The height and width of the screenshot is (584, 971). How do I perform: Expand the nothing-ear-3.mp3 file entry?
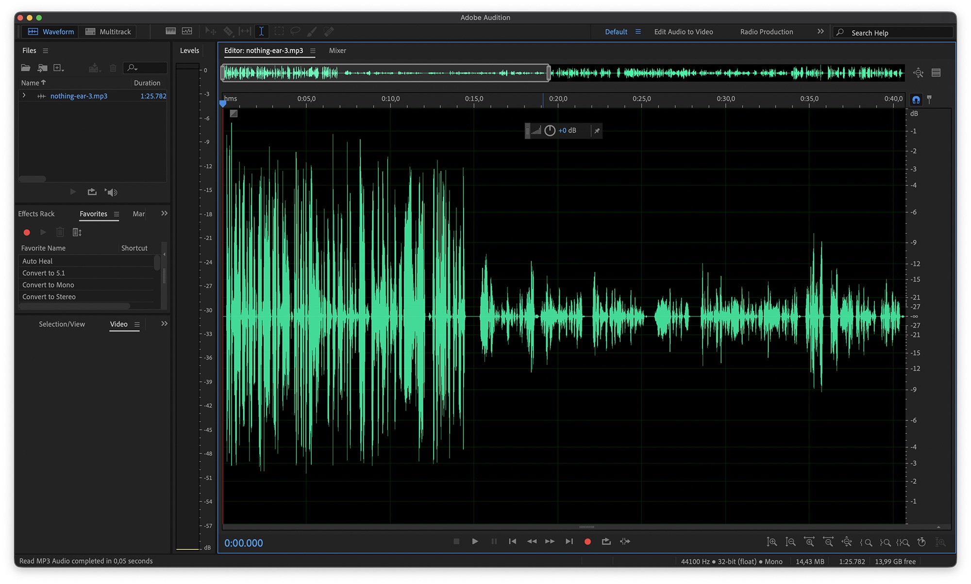pyautogui.click(x=24, y=96)
